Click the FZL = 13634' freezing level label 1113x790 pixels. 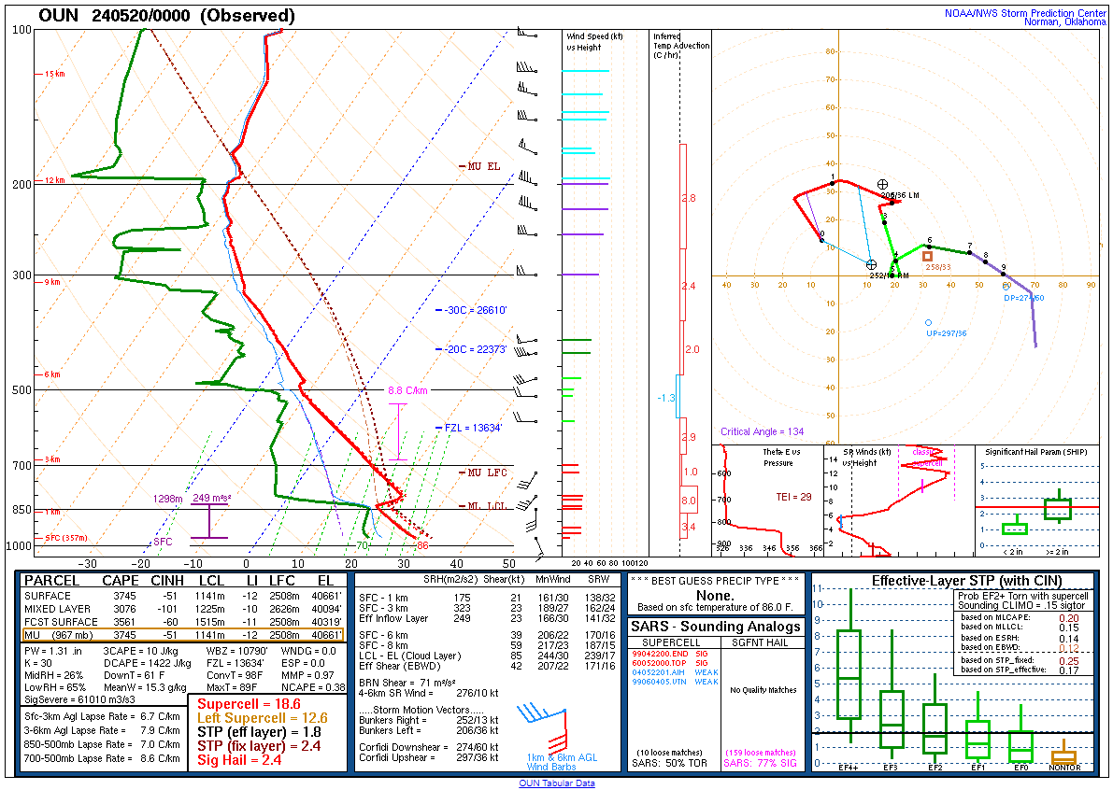(x=472, y=428)
